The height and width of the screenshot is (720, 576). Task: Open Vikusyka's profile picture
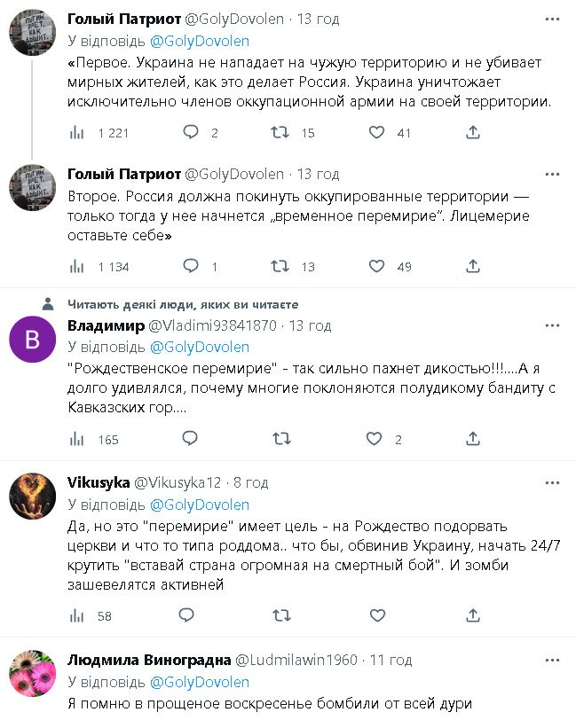tap(32, 496)
